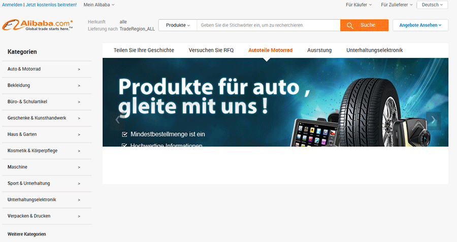Open the Verpacken & Drucken category

pyautogui.click(x=29, y=216)
